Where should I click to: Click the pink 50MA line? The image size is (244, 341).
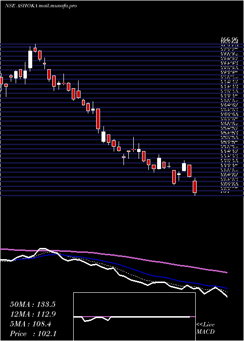114,255
